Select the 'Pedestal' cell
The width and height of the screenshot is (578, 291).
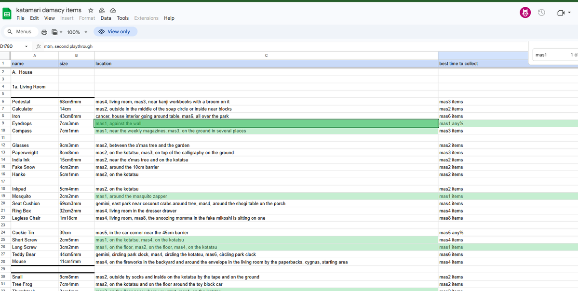click(x=35, y=102)
